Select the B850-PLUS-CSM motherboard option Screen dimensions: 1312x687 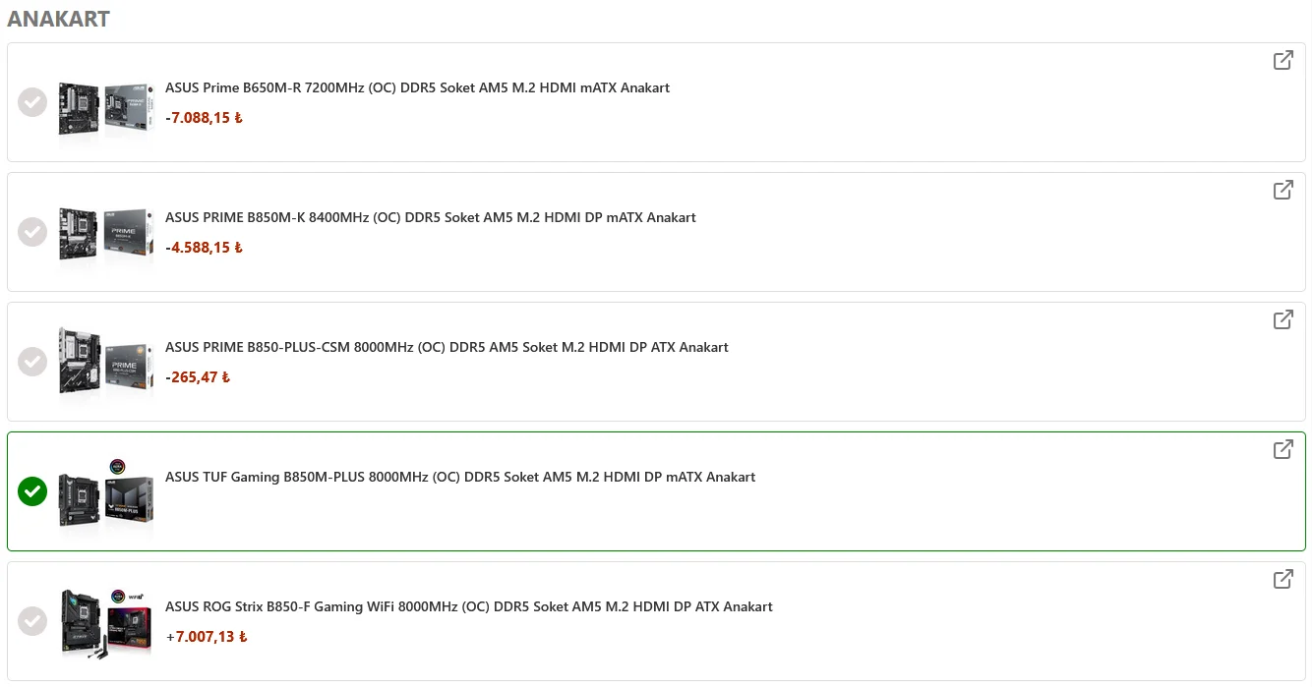coord(32,362)
